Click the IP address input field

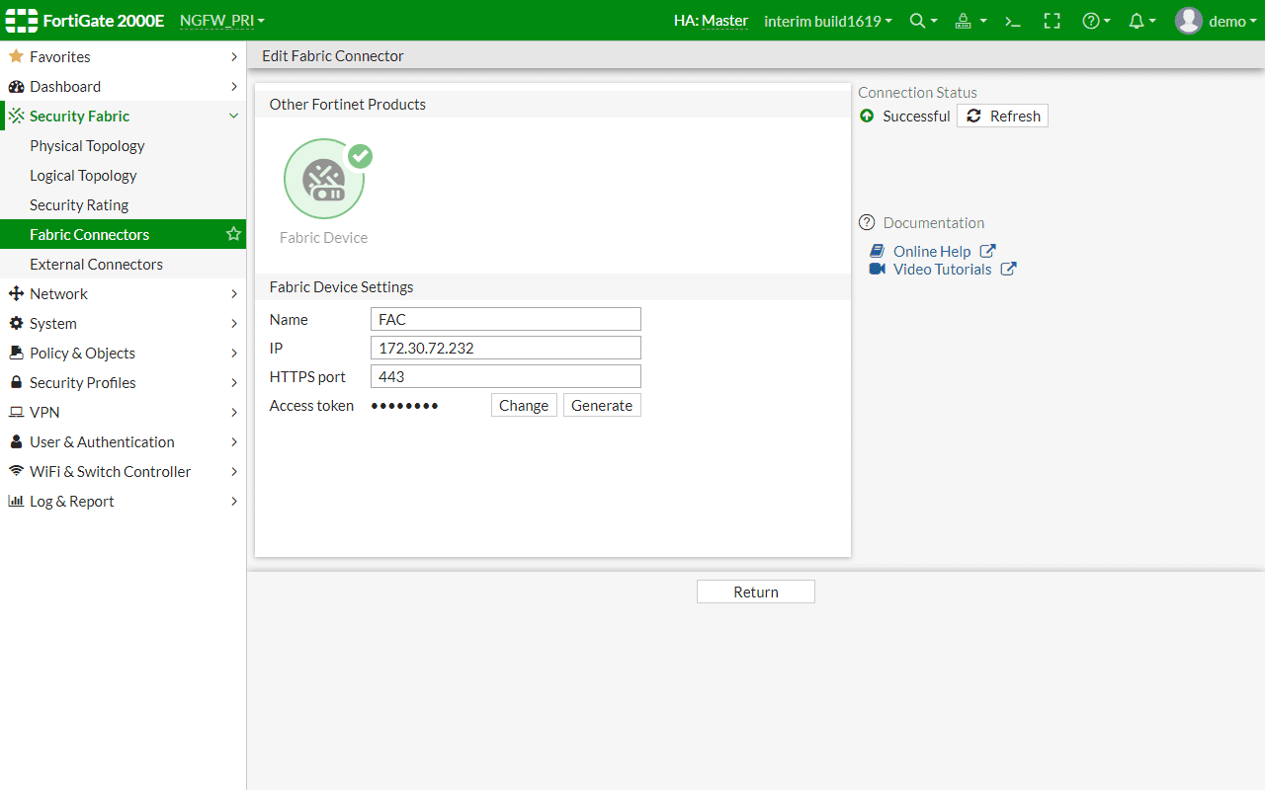point(505,348)
